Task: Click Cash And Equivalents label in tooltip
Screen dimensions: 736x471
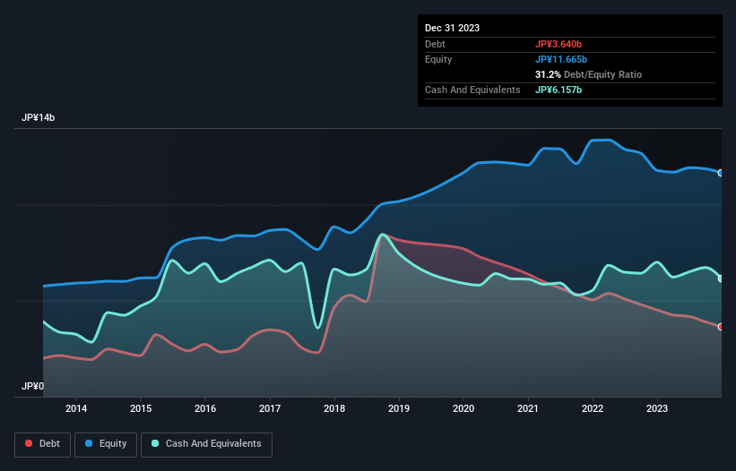Action: coord(472,90)
